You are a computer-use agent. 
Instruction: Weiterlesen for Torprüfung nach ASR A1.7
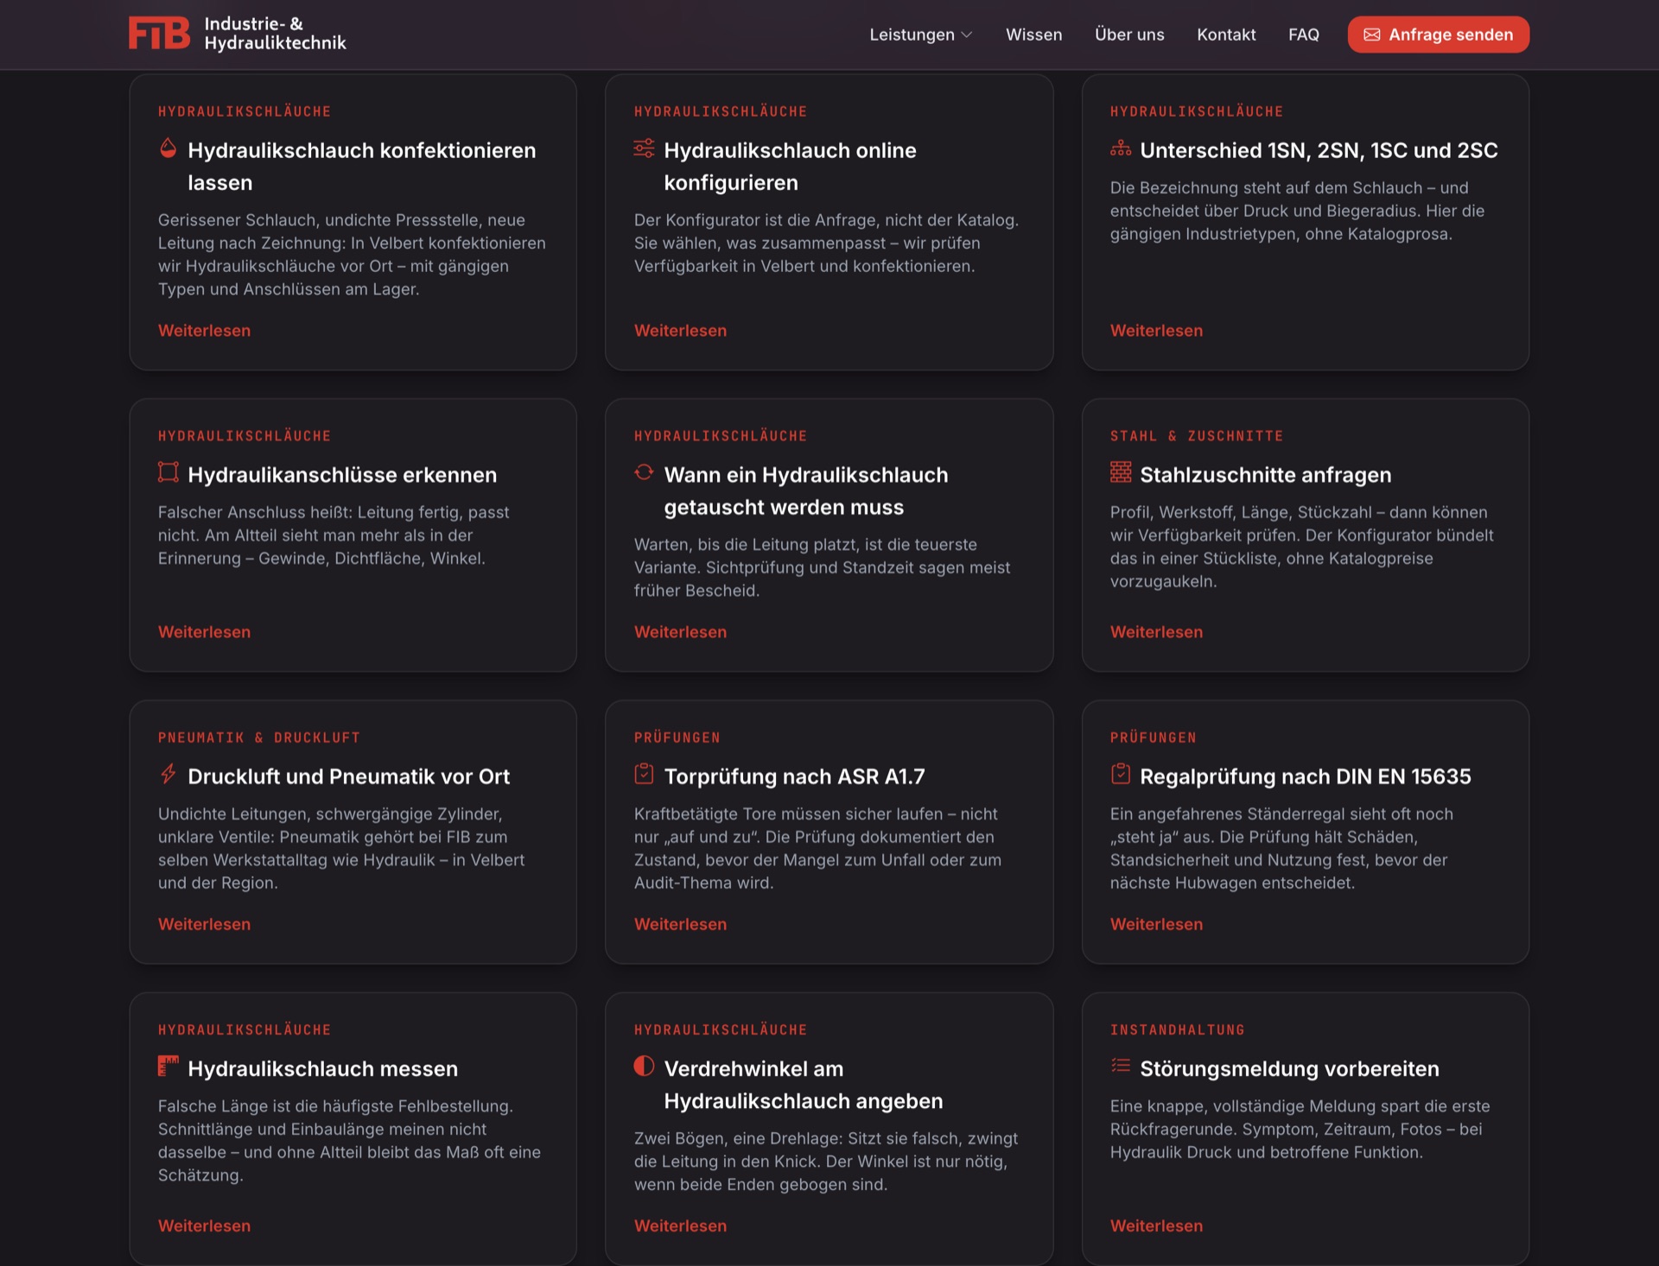(680, 924)
